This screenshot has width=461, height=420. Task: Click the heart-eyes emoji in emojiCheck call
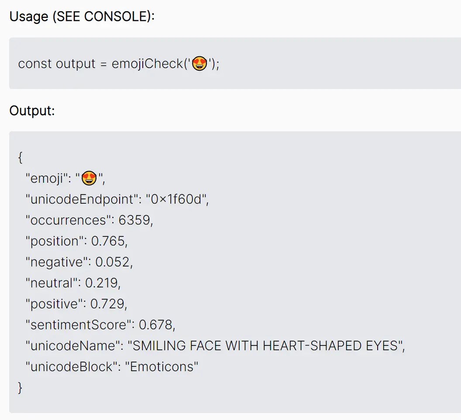pyautogui.click(x=200, y=63)
